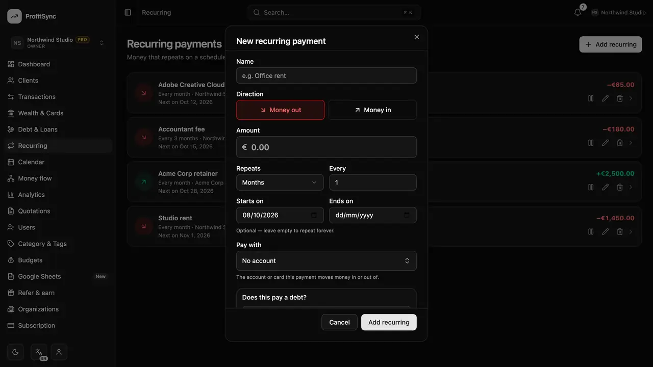Open the Northwind Studio account menu in header
Viewport: 653px width, 367px height.
pyautogui.click(x=618, y=12)
